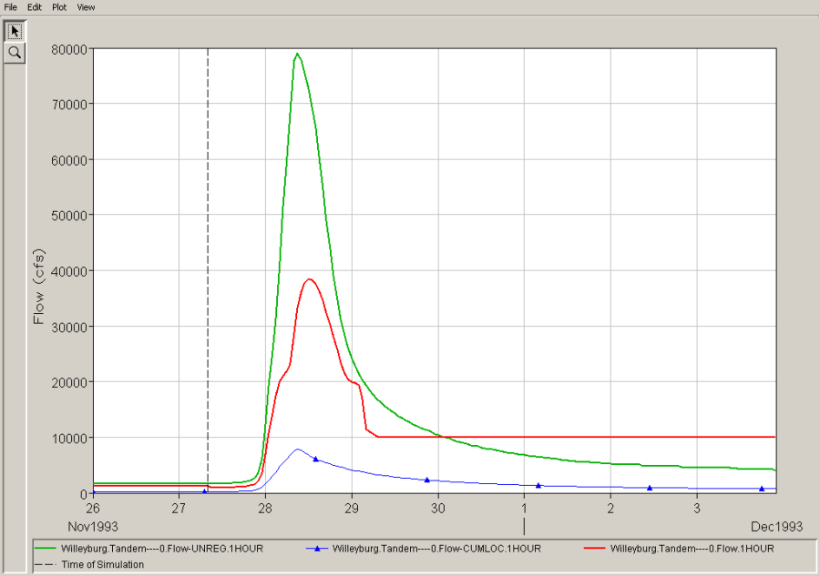Viewport: 820px width, 576px height.
Task: Click the 70000 y-axis tick label
Action: click(68, 105)
